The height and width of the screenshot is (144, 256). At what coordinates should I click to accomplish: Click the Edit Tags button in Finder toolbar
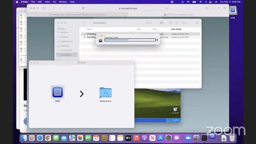coord(177,23)
